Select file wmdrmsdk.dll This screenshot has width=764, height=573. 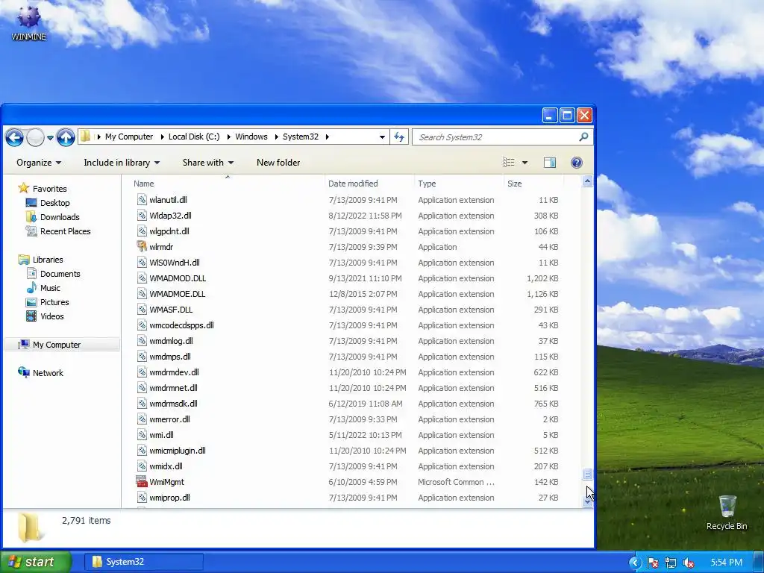(173, 404)
